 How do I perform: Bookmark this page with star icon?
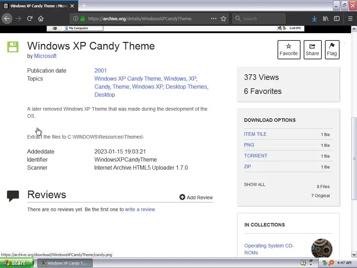pyautogui.click(x=223, y=18)
